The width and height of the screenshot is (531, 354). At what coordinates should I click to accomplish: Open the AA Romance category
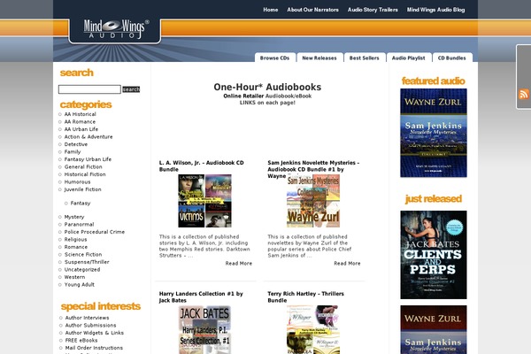[x=80, y=121]
